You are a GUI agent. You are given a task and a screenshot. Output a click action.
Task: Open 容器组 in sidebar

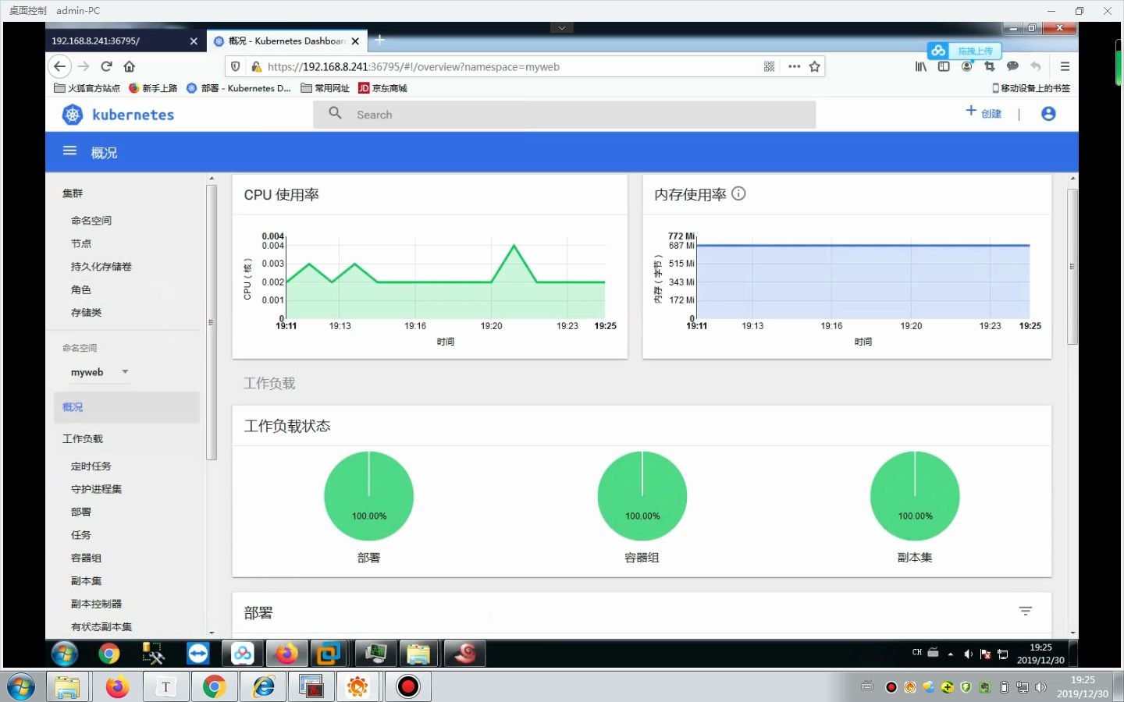[87, 558]
